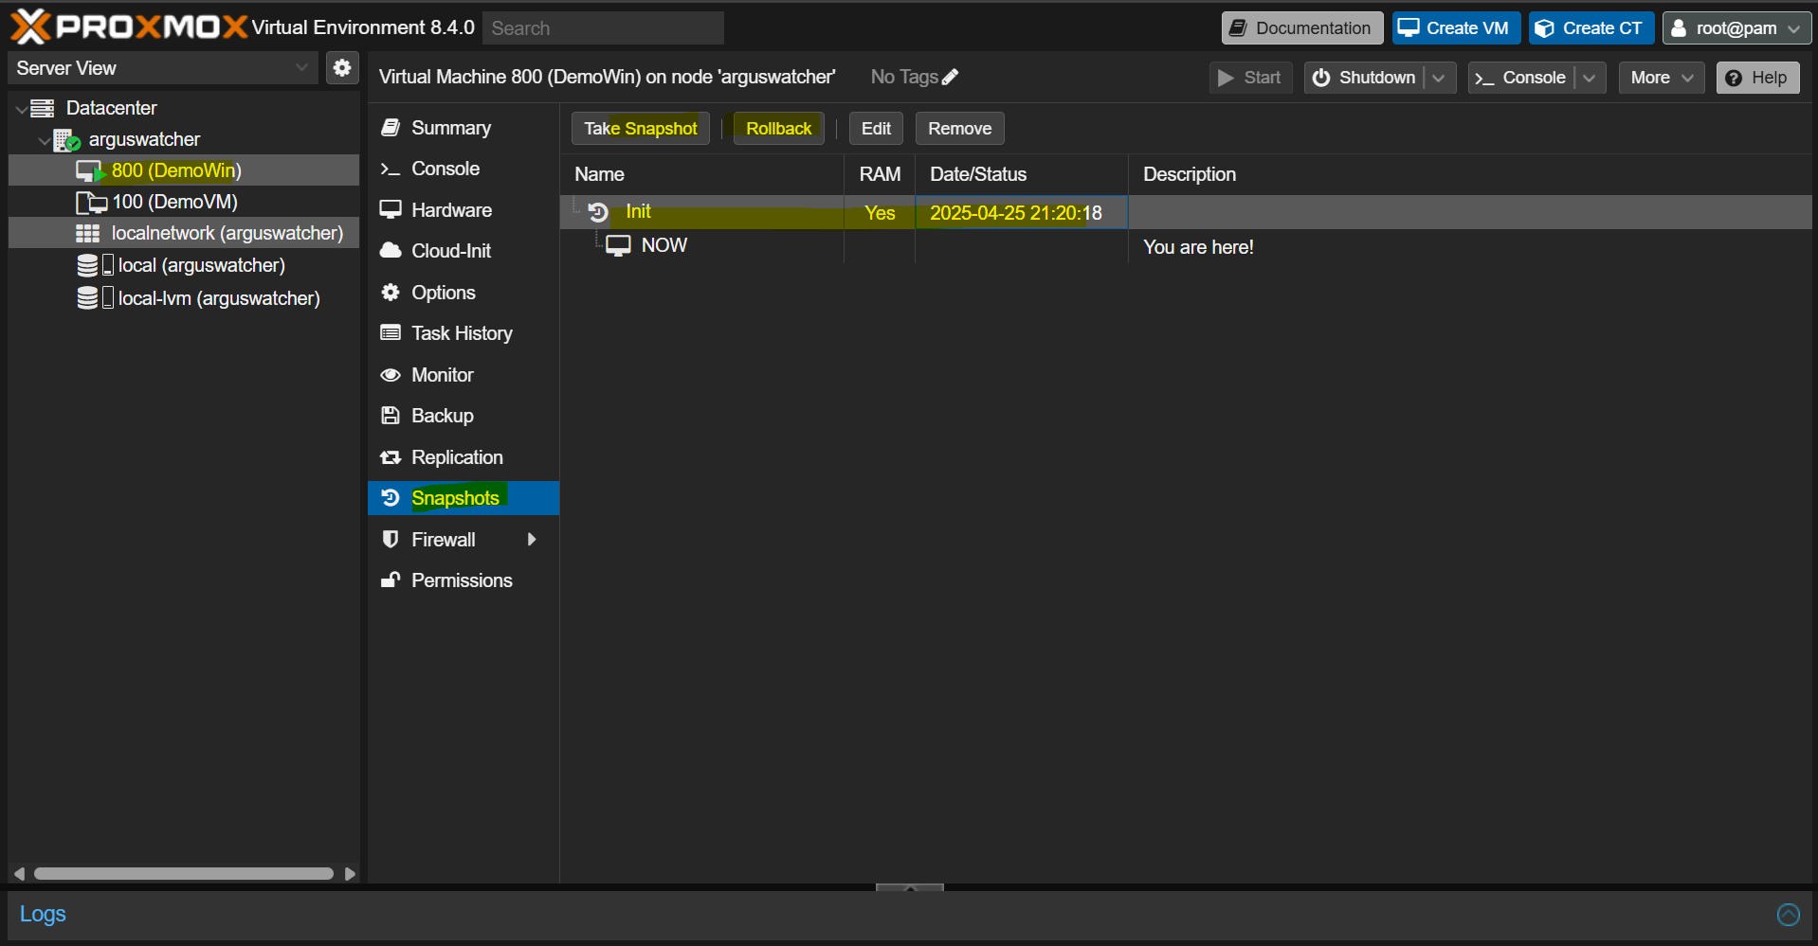
Task: Select local-lvm (arguswatcher) storage
Action: [x=184, y=298]
